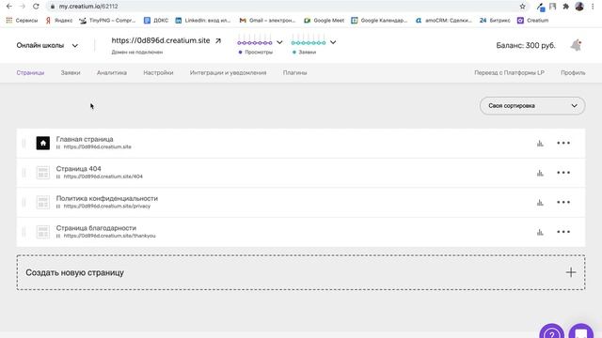Open the Политика конфиденциальности page title
The image size is (602, 338).
106,198
